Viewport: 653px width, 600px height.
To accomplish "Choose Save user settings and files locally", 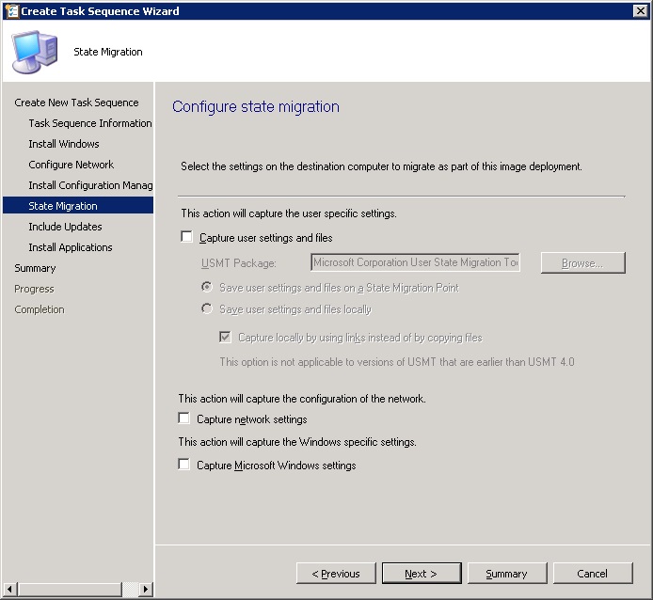I will coord(207,308).
